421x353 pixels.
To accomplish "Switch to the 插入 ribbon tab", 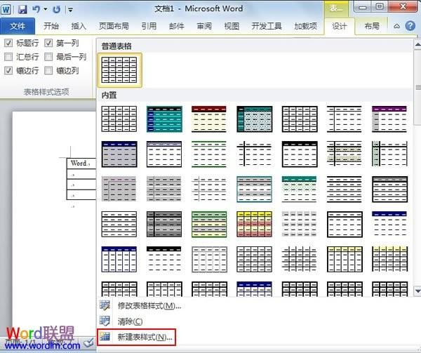I will 79,26.
